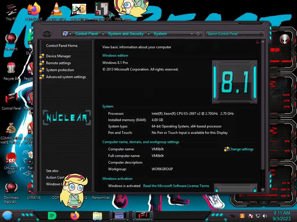Open the UKRAINE desktop shortcut
Viewport: 297px width, 222px height.
34,197
